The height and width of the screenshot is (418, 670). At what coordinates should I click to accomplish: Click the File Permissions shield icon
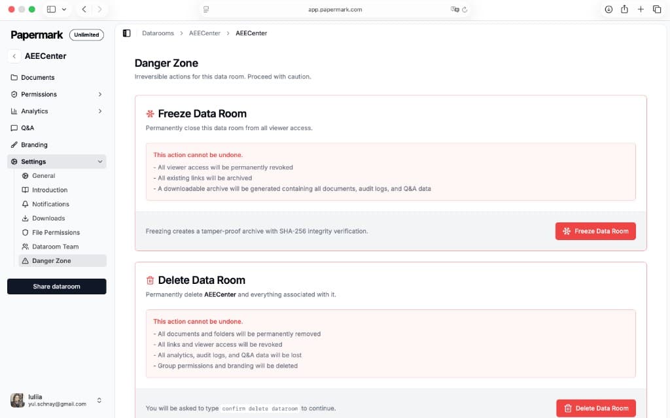tap(26, 232)
